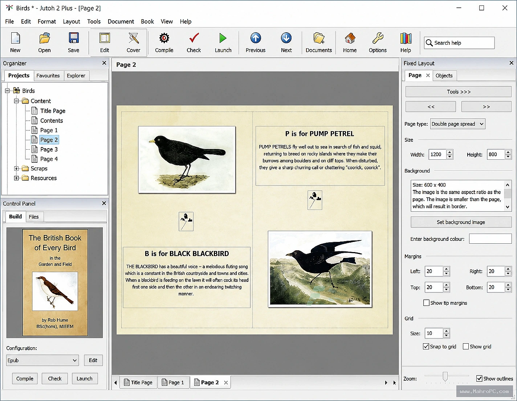Viewport: 517px width, 401px height.
Task: Open the Documents folder icon
Action: pyautogui.click(x=319, y=38)
